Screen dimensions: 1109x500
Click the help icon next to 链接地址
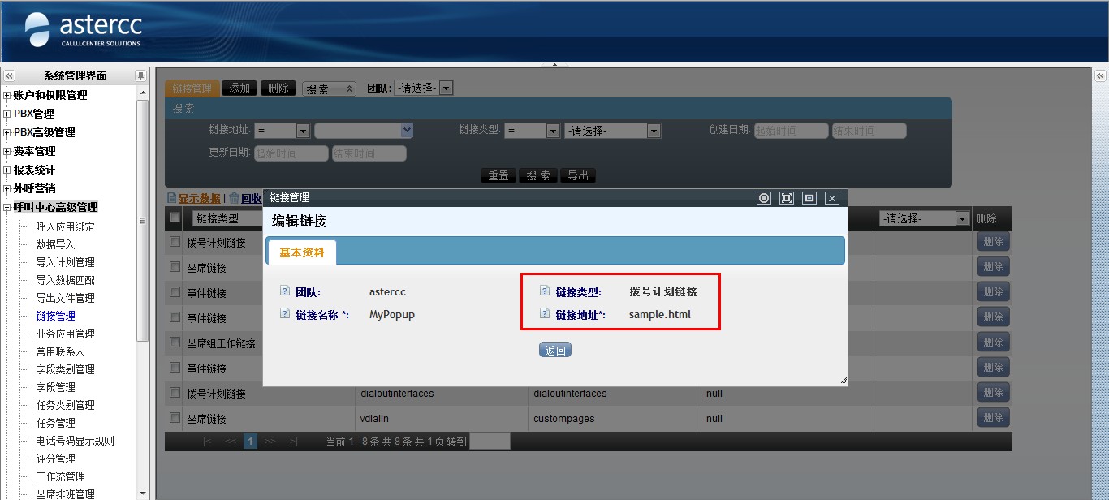click(544, 314)
